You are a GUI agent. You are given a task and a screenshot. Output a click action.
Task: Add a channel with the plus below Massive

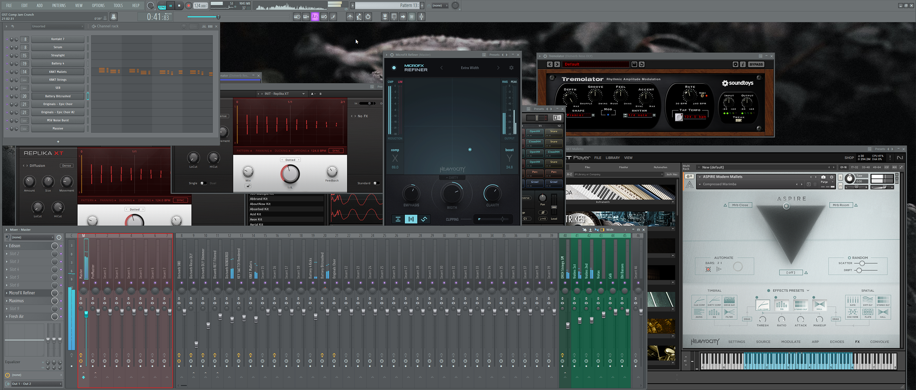click(x=58, y=141)
